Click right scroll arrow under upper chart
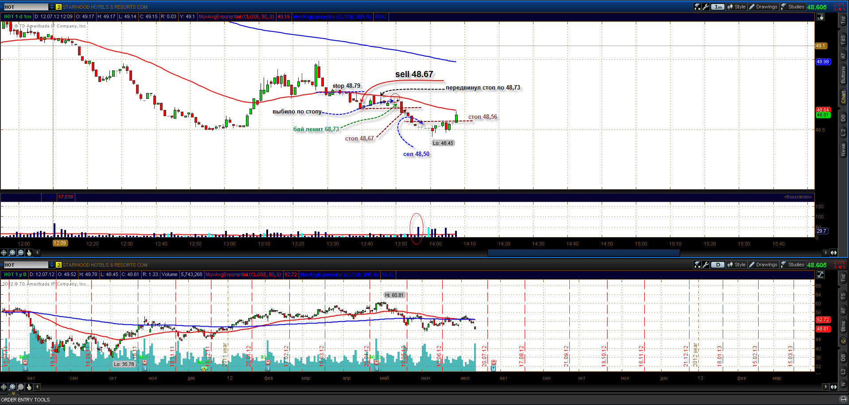849x405 pixels. point(825,253)
